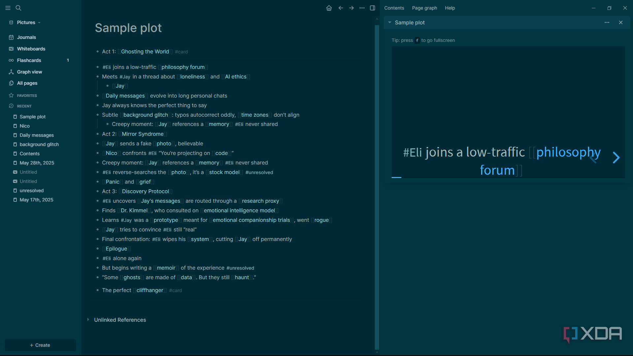Switch to the Contents tab

(394, 8)
